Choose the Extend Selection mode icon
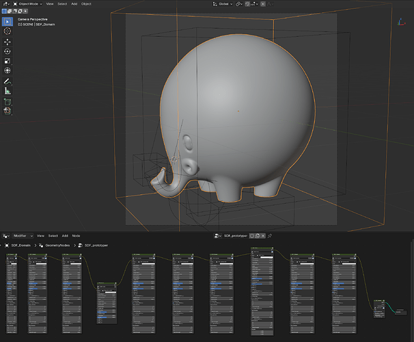The image size is (414, 342). click(10, 11)
